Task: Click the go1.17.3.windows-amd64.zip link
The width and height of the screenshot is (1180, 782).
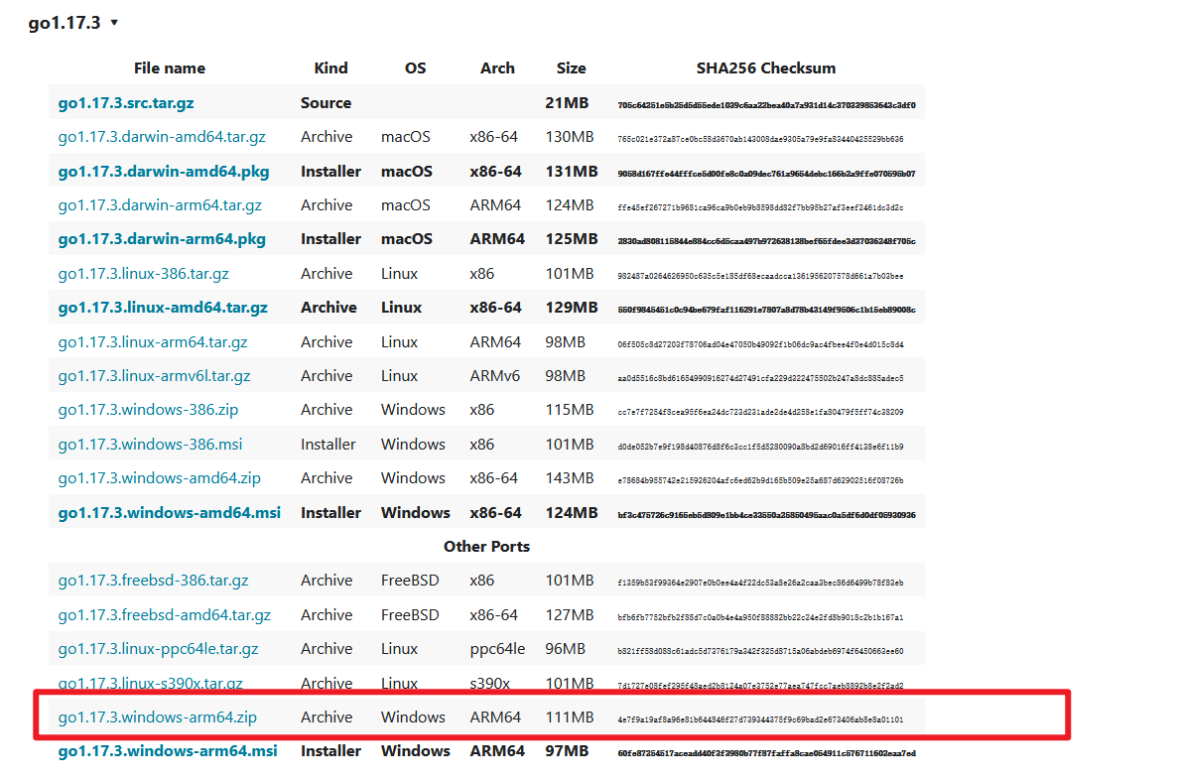Action: (x=160, y=478)
